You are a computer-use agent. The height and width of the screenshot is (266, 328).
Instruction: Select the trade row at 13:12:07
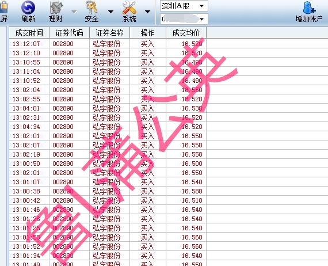108,44
